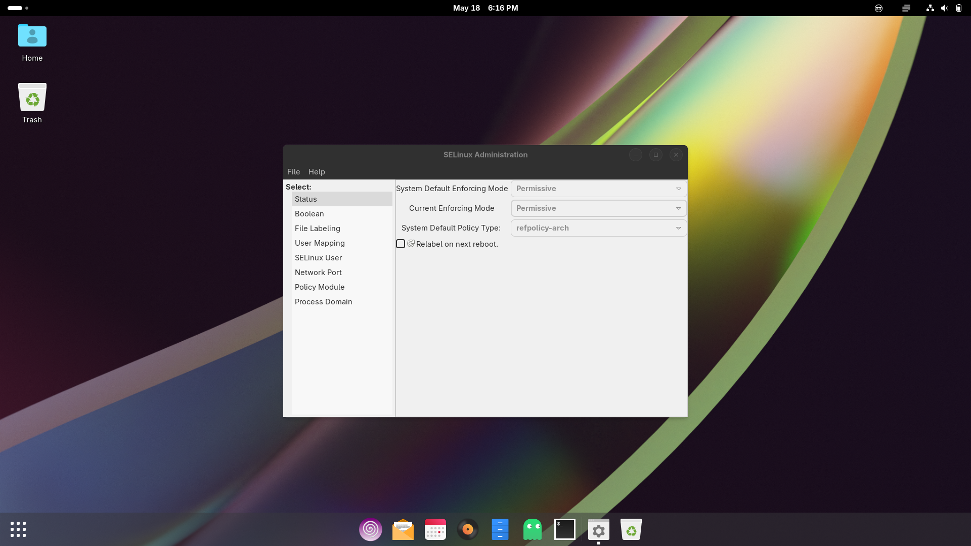Open the mail envelope app in dock
971x546 pixels.
tap(403, 529)
